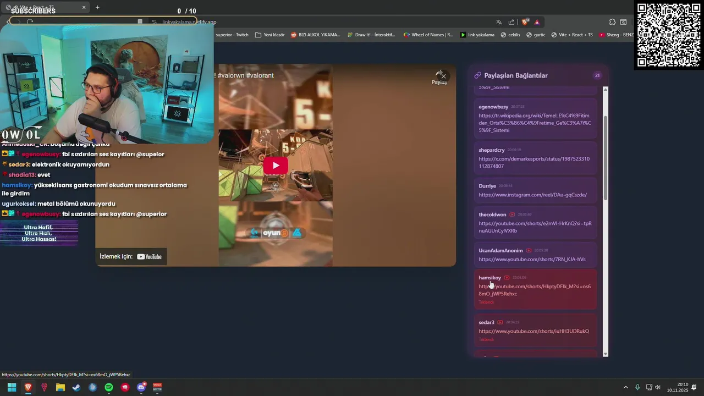Click YouTube badge next to hamsikoy

click(507, 278)
